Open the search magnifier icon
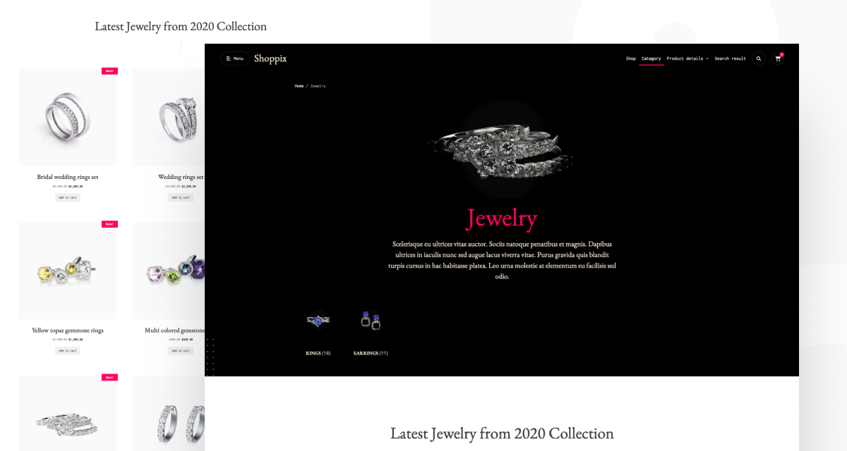This screenshot has width=847, height=451. (759, 58)
